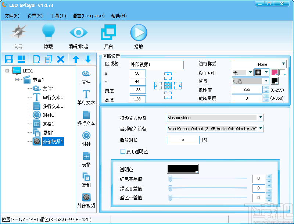Screen dimensions: 294x224
Task: Click the 后台 background button
Action: click(x=108, y=35)
